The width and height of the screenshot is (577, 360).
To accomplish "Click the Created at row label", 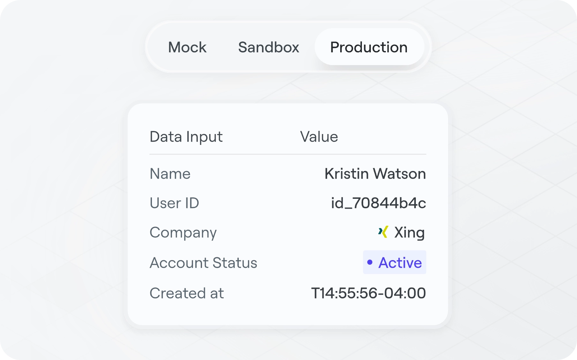I will click(187, 293).
